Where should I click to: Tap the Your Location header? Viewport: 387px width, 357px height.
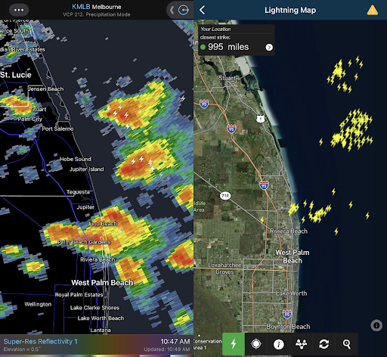point(215,29)
